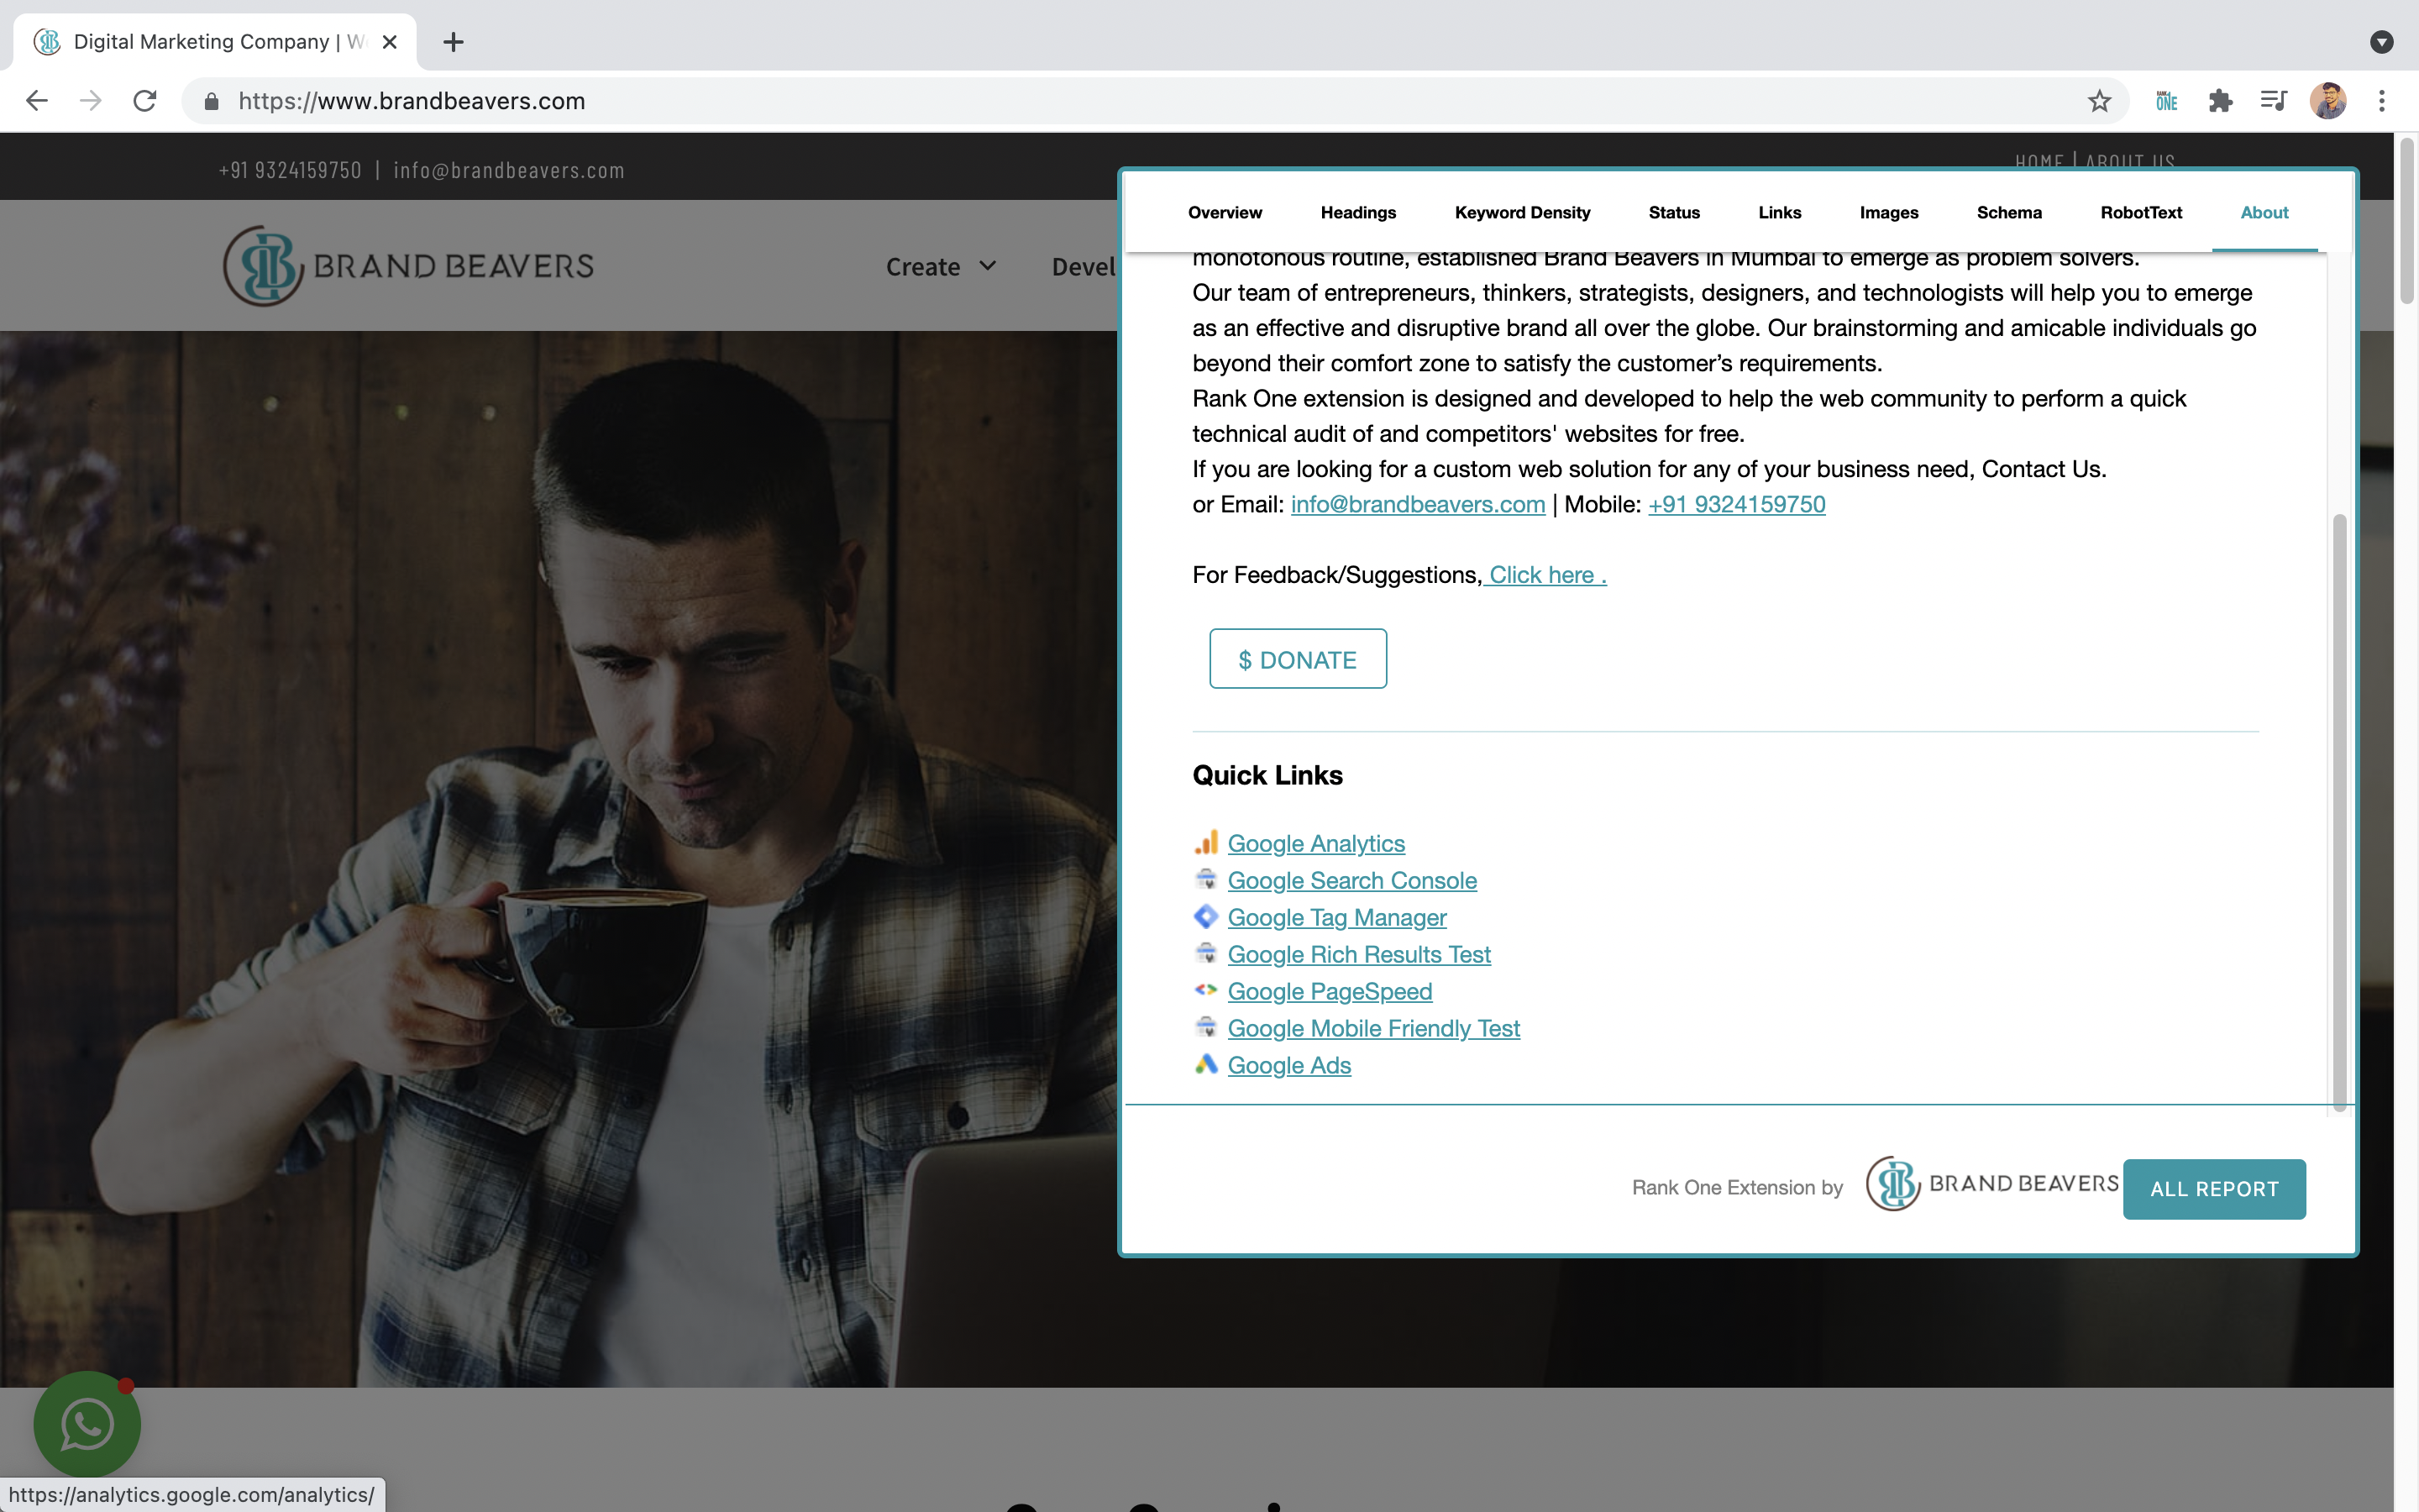Switch to the Overview tab
Image resolution: width=2419 pixels, height=1512 pixels.
click(x=1225, y=212)
